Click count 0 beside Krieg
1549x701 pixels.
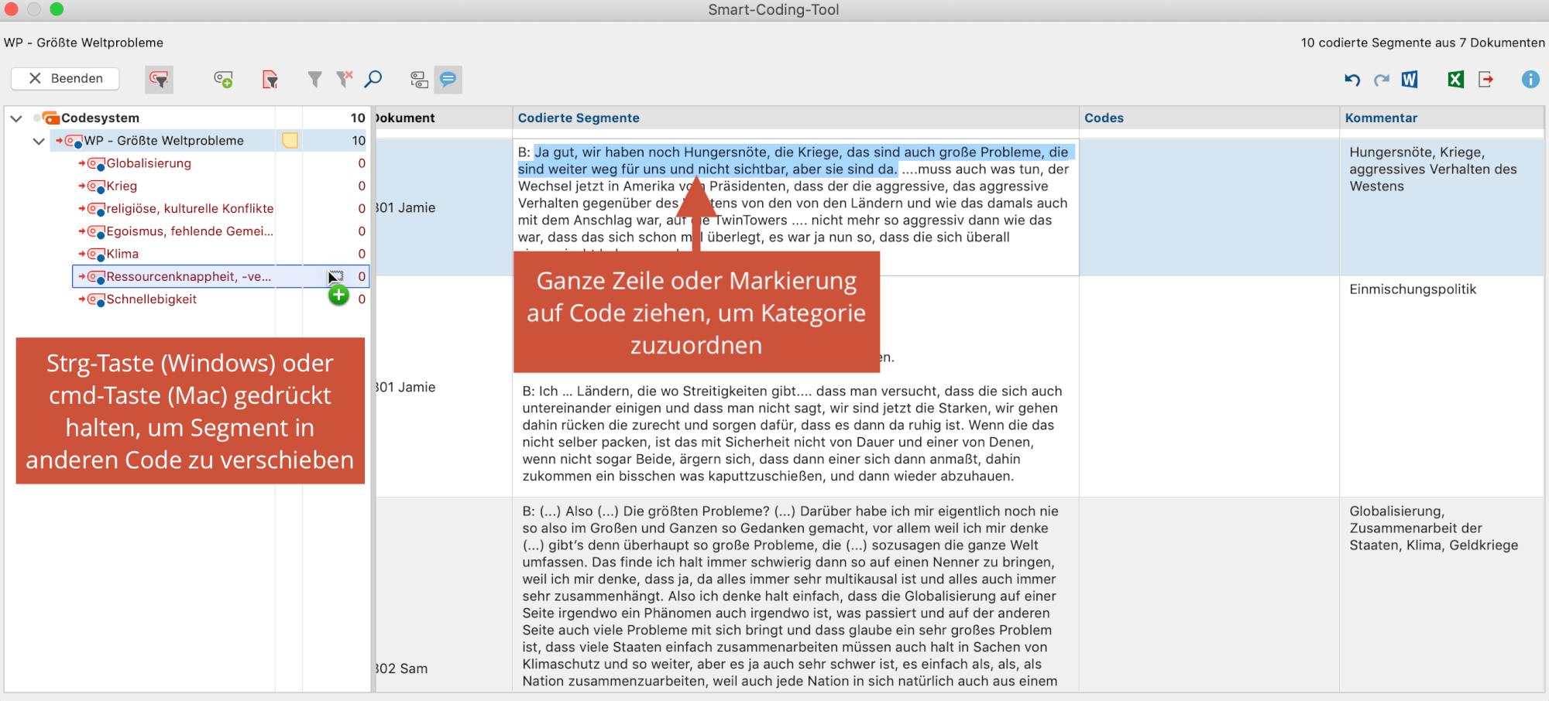(361, 186)
